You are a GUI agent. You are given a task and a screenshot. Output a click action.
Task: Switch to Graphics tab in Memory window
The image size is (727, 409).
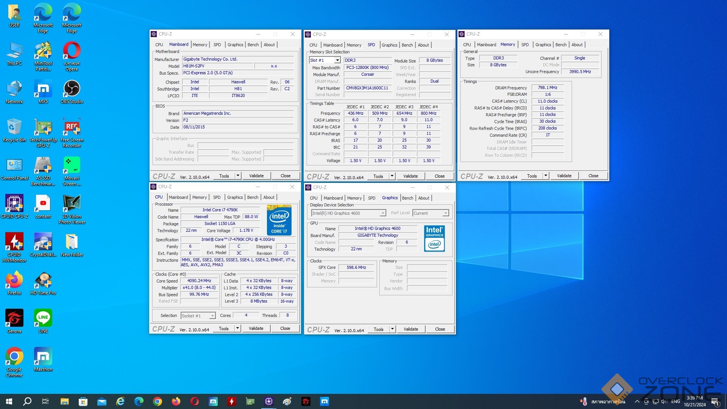543,45
